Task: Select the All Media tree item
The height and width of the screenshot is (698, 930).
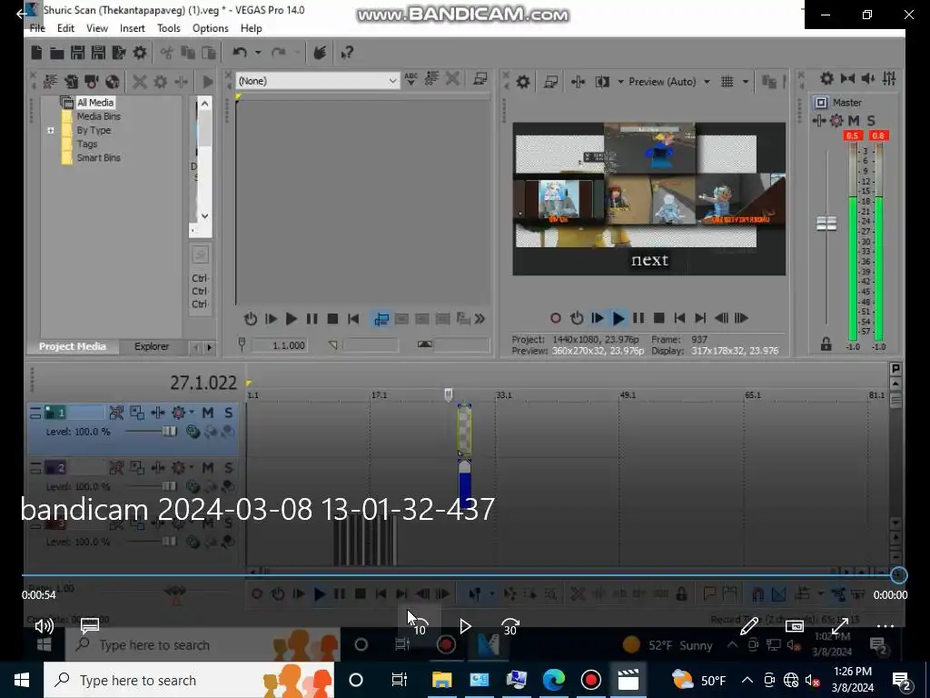Action: point(94,102)
